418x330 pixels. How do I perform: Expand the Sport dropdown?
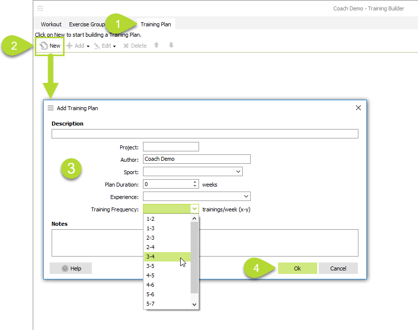point(238,172)
